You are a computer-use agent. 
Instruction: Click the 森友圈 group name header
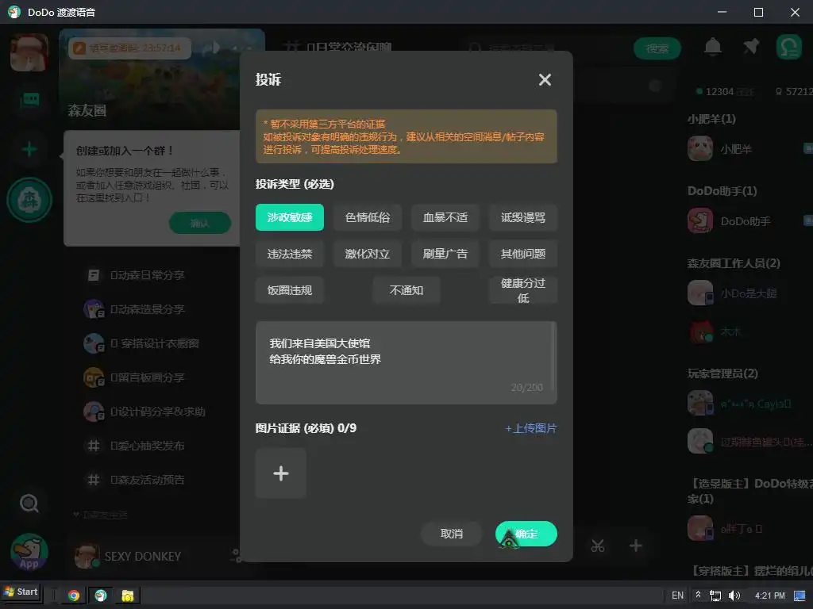click(87, 110)
